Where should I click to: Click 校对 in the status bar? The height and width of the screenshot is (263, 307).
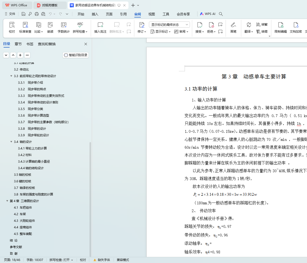click(x=83, y=260)
